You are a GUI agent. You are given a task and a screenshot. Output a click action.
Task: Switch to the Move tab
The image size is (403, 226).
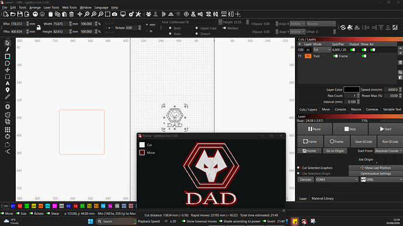(x=326, y=110)
